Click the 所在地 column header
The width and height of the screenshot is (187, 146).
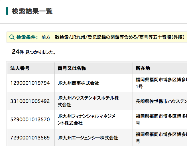[160, 68]
